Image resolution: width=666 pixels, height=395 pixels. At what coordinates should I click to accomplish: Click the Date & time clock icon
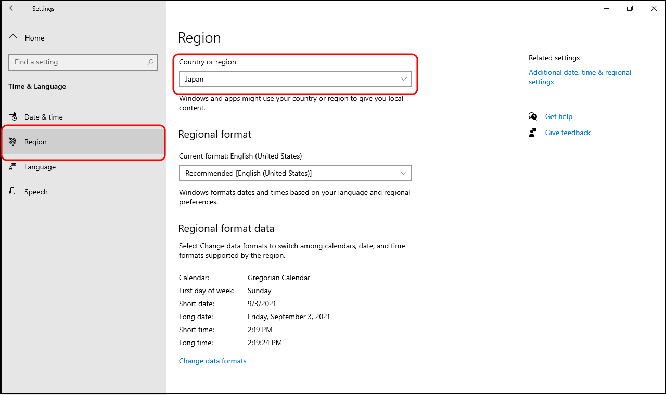point(13,117)
